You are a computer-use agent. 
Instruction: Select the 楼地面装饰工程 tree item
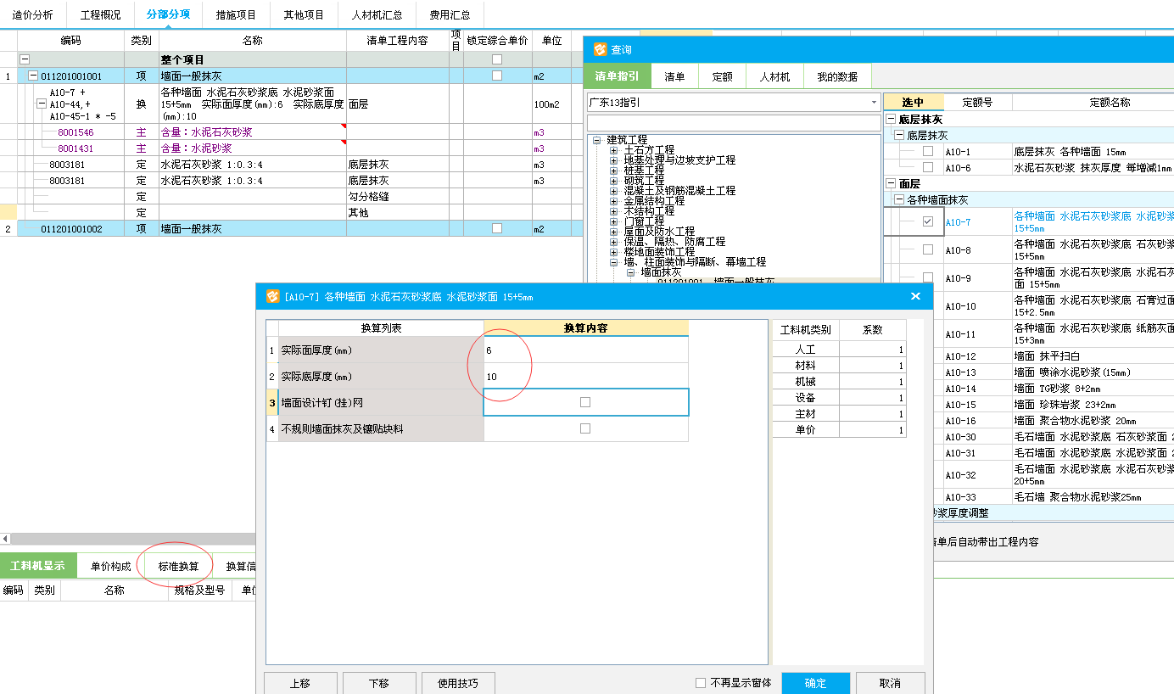[659, 252]
